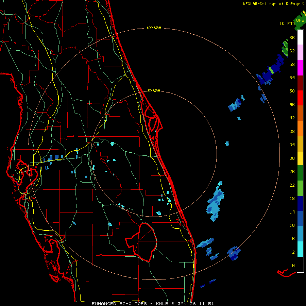Image resolution: width=306 pixels, height=306 pixels.
Task: Select the light pink legend swatch
Action: pyautogui.click(x=300, y=52)
